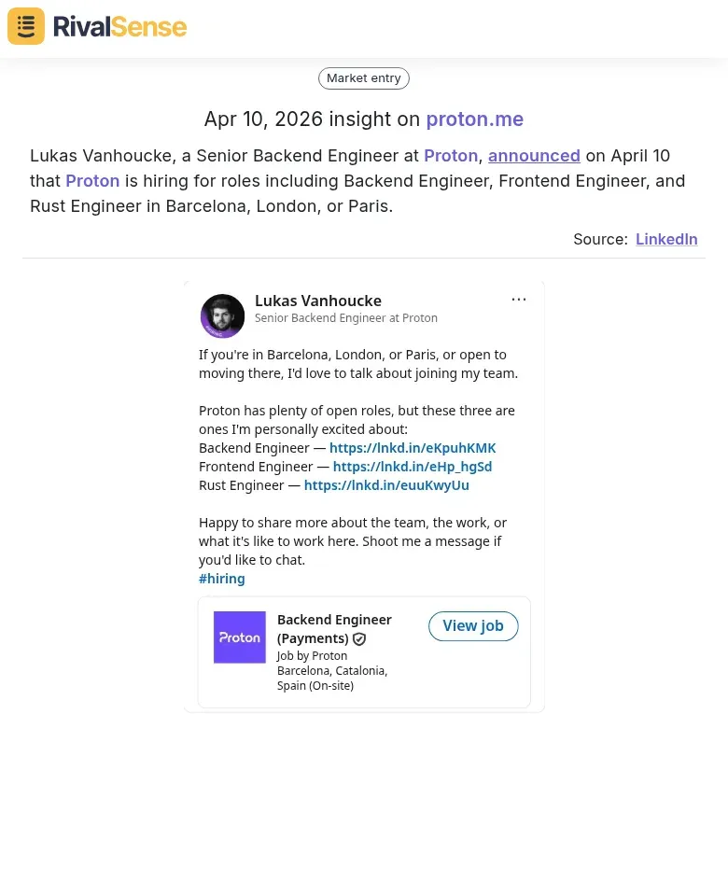This screenshot has width=728, height=896.
Task: Click the Market entry tag
Action: pos(364,78)
